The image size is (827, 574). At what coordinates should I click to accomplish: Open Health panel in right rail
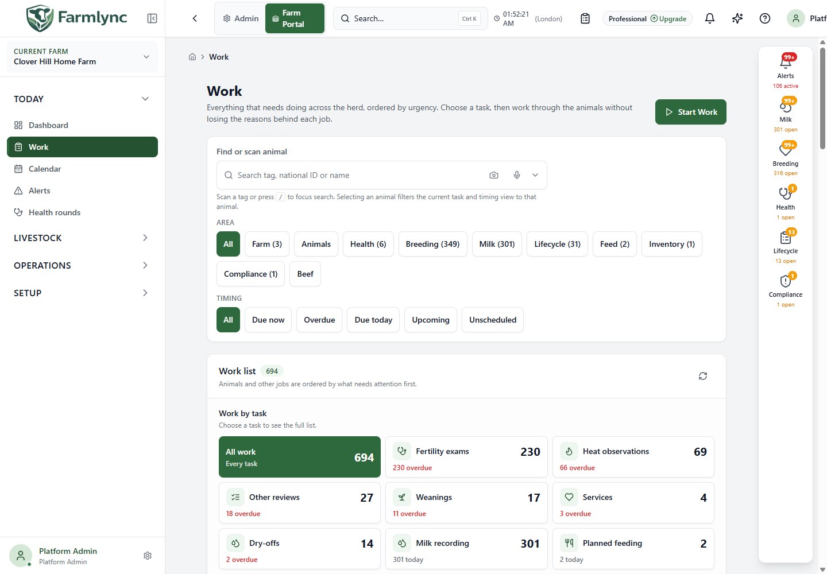point(786,202)
